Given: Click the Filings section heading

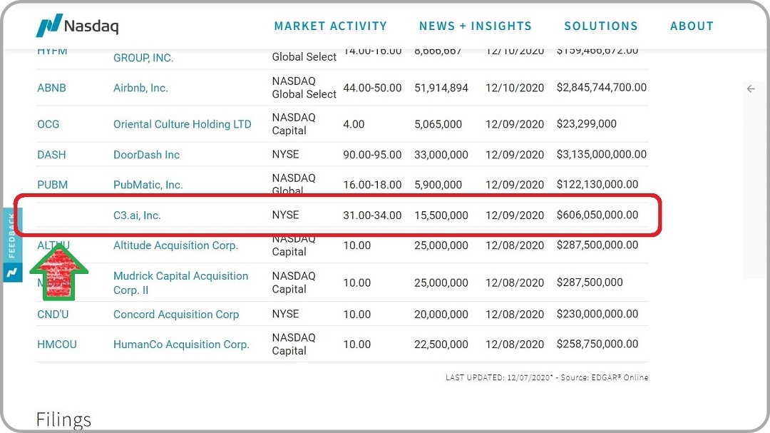Looking at the screenshot, I should coord(63,419).
